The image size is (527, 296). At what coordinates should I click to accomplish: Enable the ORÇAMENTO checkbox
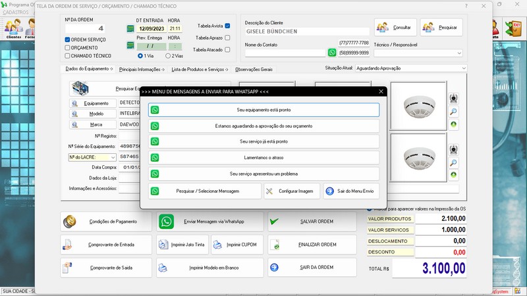click(68, 48)
